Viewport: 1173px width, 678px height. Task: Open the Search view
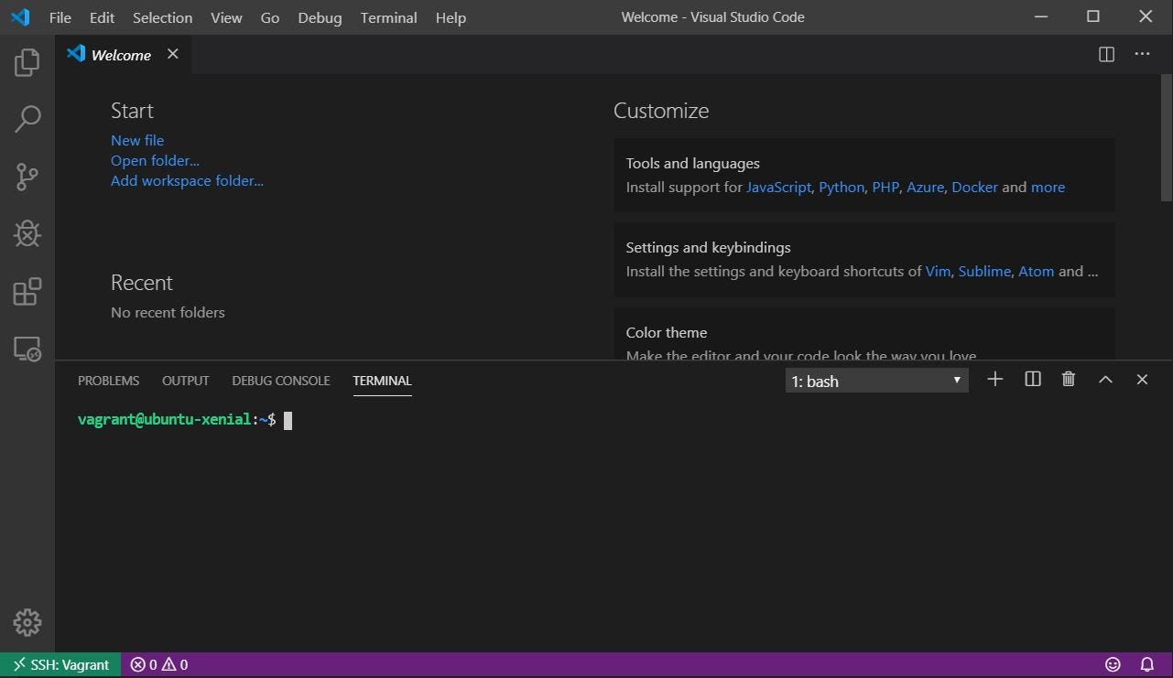pos(26,119)
